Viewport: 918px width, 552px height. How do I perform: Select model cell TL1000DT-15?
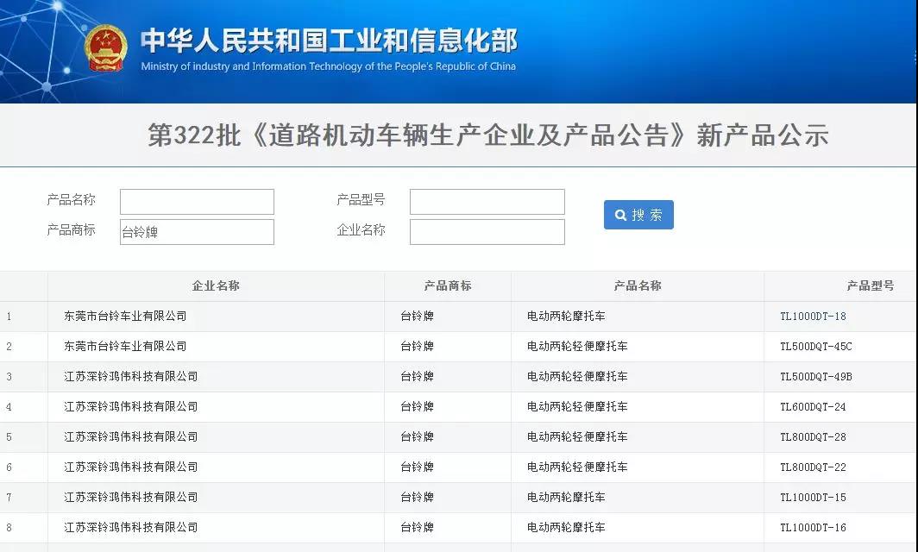813,497
